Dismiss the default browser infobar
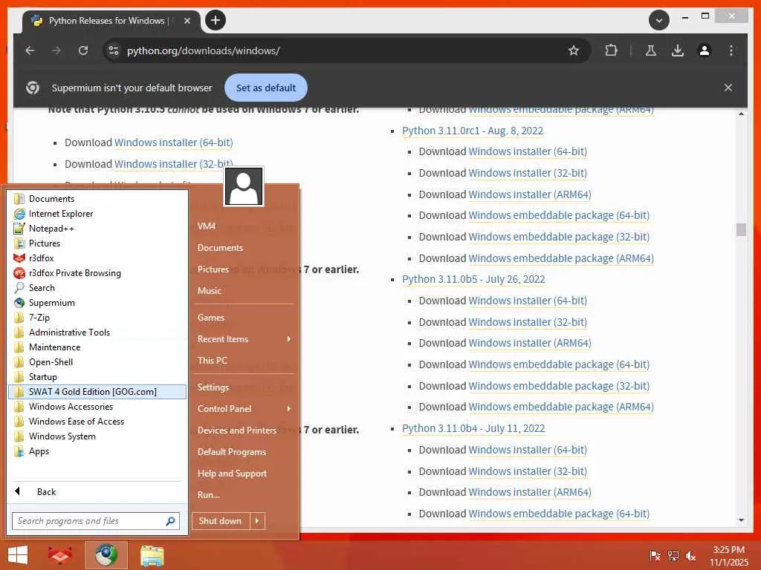 728,88
